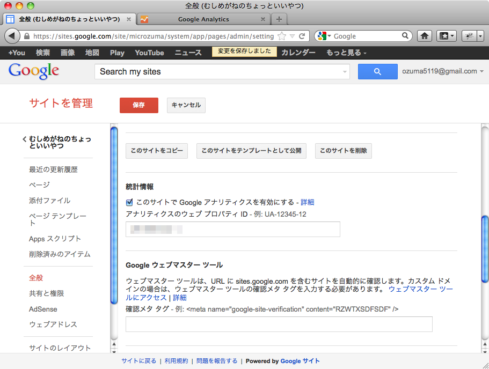Close the 全般 settings tab

click(128, 19)
